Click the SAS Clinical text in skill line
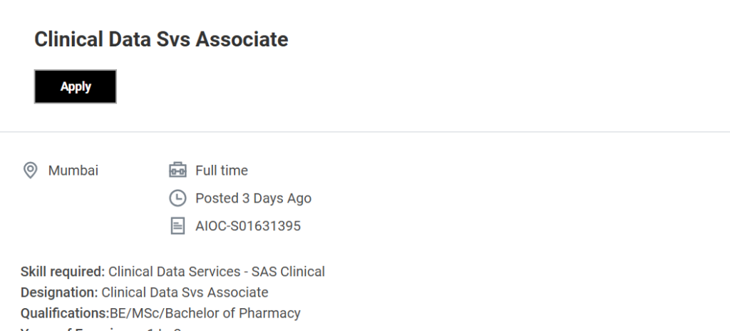Viewport: 730px width, 331px height. coord(288,272)
